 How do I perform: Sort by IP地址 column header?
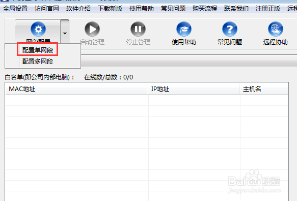[x=194, y=89]
